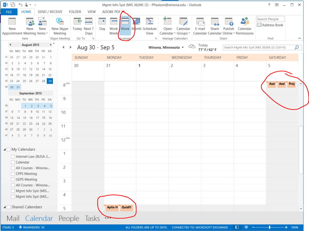Open the FILE tab
The height and width of the screenshot is (231, 309).
click(x=9, y=12)
